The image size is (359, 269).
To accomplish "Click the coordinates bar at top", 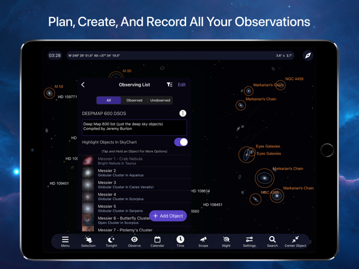I will coord(180,55).
